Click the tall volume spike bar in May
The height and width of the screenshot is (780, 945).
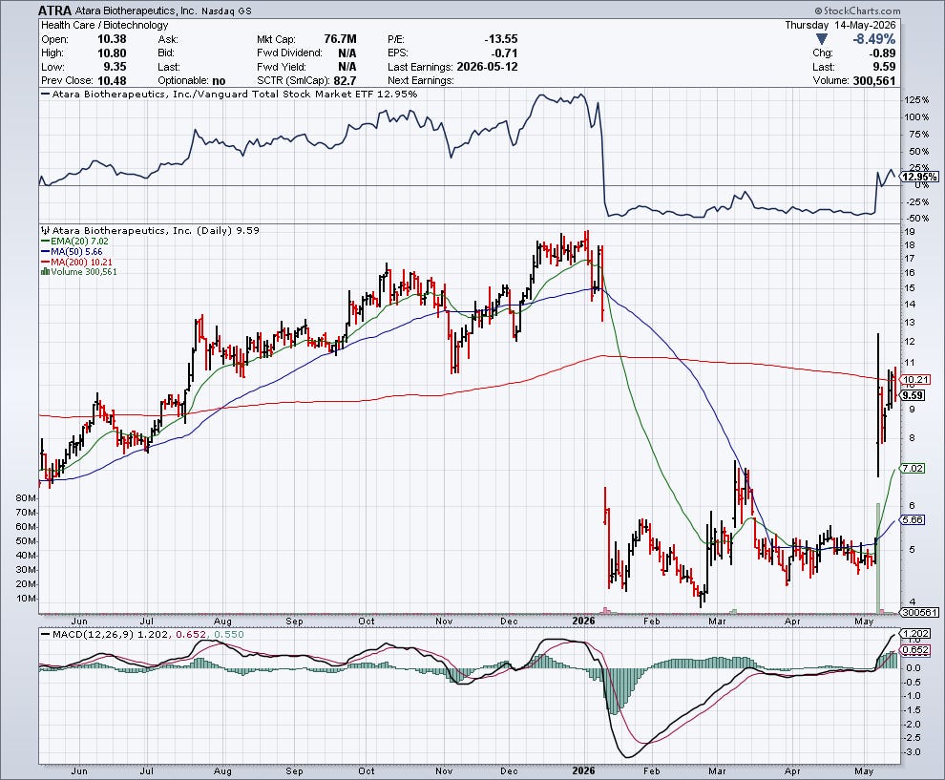tap(877, 559)
